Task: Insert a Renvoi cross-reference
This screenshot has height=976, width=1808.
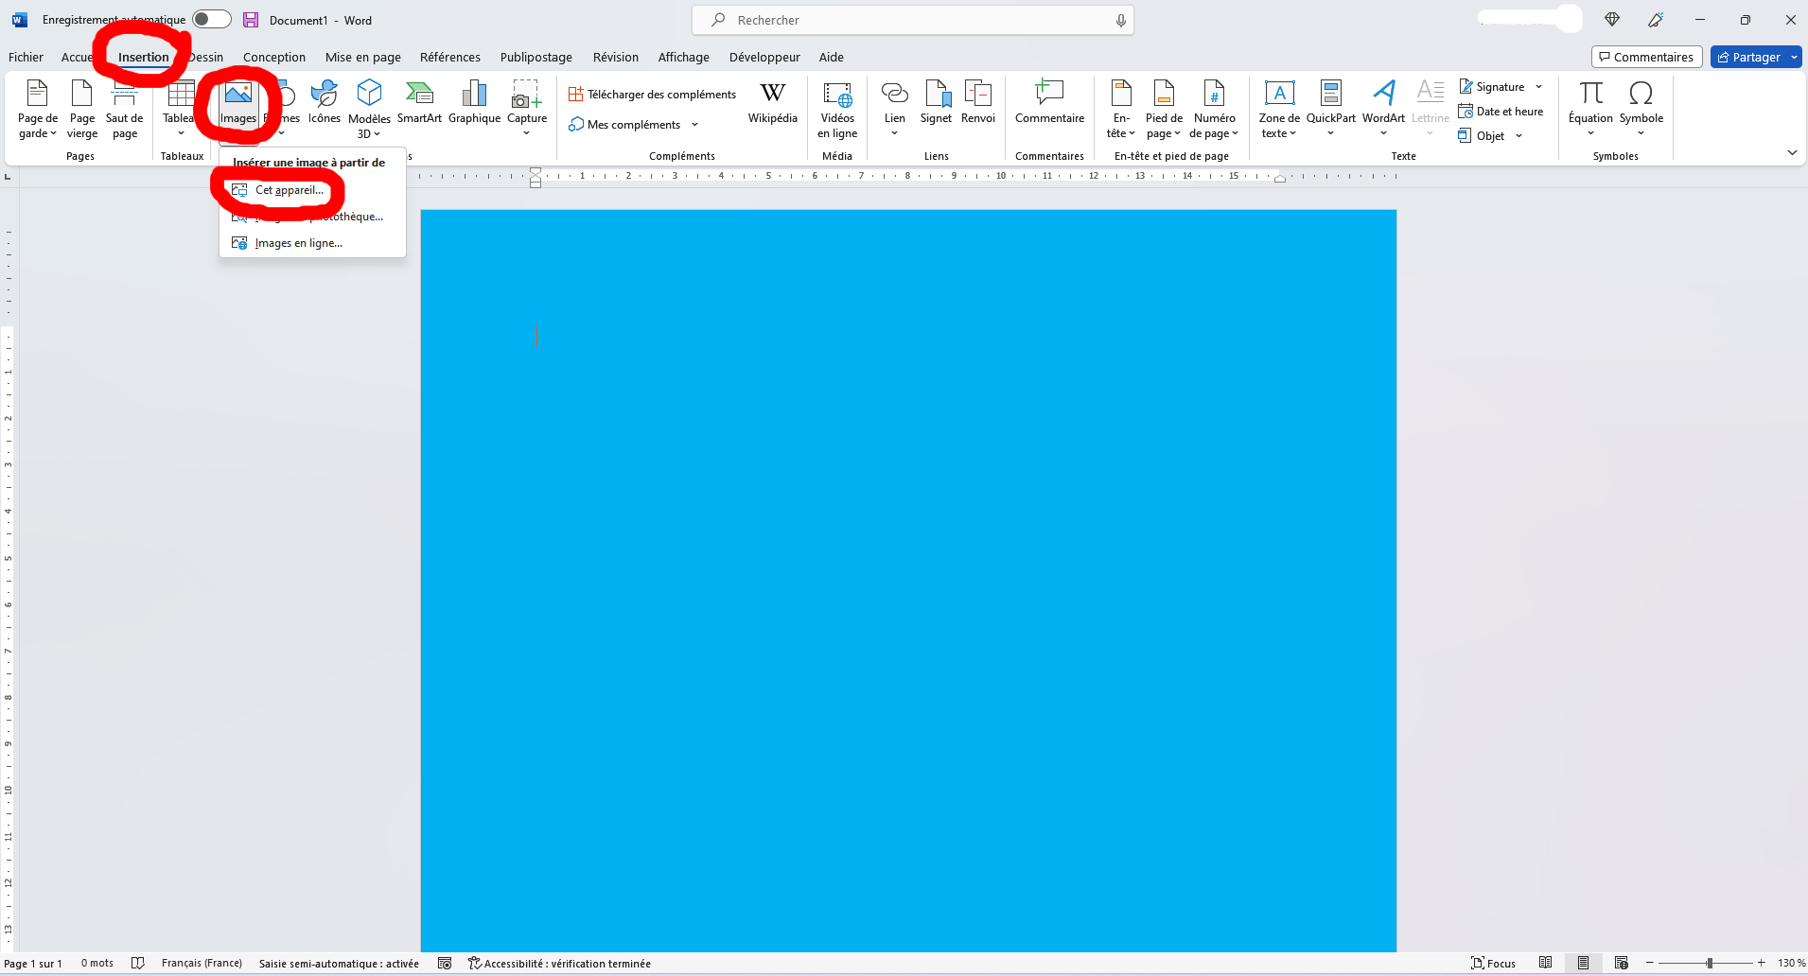Action: point(977,103)
